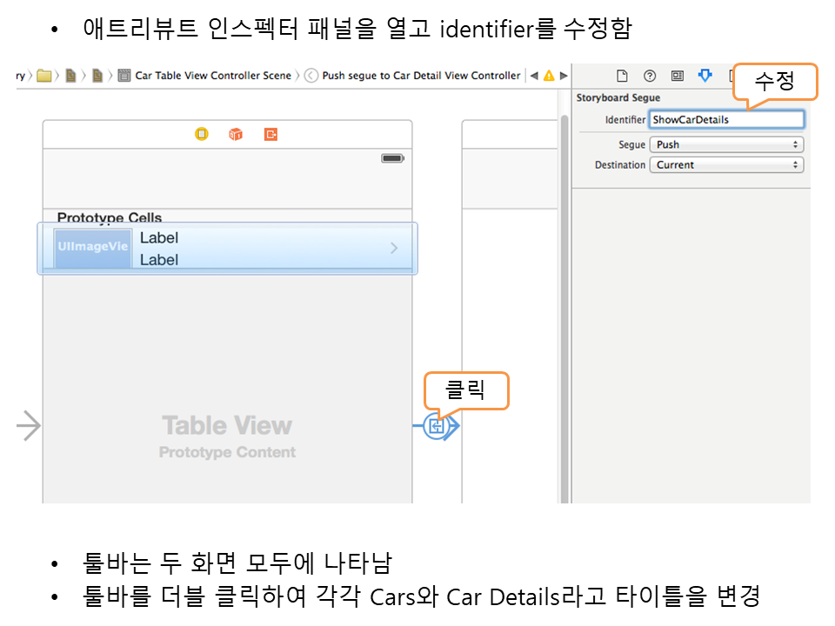This screenshot has height=626, width=835.
Task: Go to previous issue with left arrow
Action: click(534, 76)
